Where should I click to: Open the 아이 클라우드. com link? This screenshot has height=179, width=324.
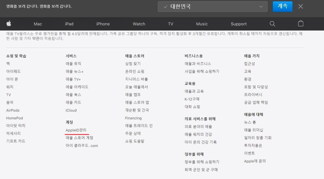pos(82,146)
